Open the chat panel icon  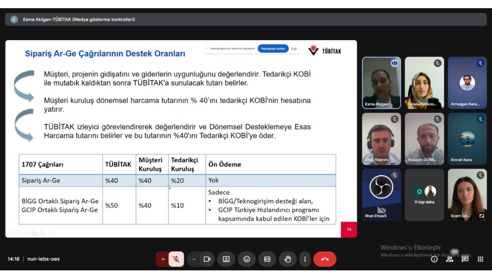click(465, 259)
